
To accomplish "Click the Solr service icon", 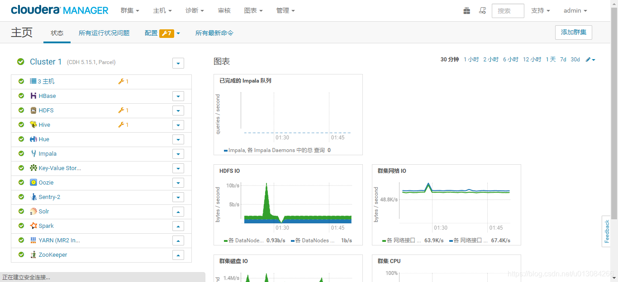I will (33, 211).
